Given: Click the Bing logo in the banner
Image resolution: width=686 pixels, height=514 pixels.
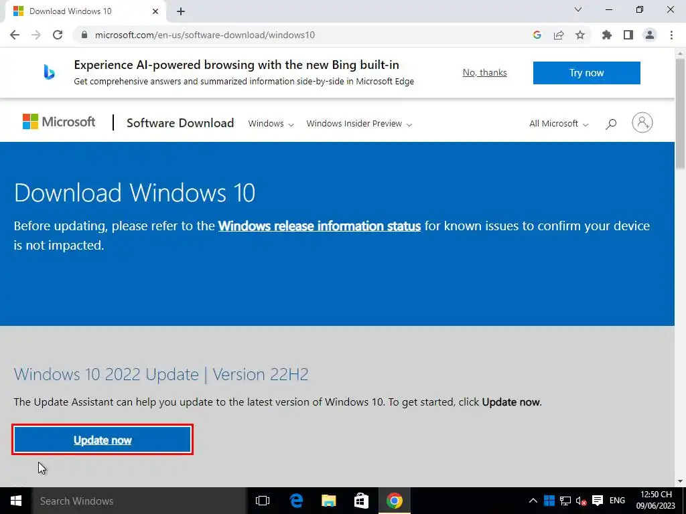Looking at the screenshot, I should (x=49, y=72).
